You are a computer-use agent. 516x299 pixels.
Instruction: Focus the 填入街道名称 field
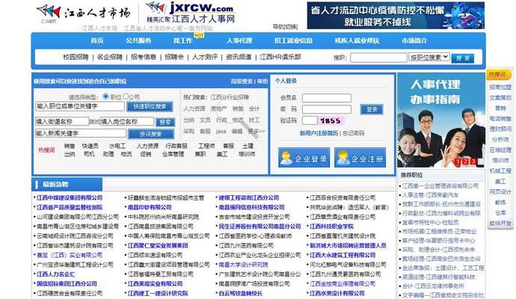click(x=62, y=121)
